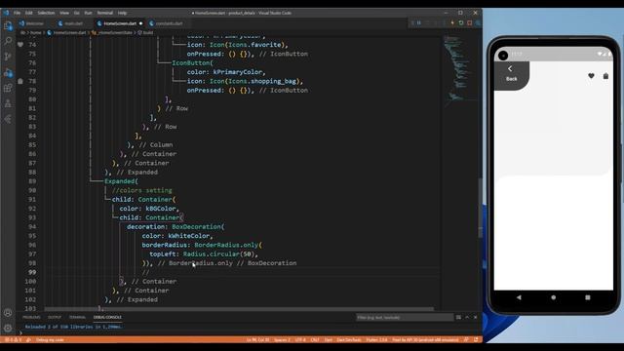The width and height of the screenshot is (624, 351).
Task: Tap Android home circle button
Action: tap(553, 297)
